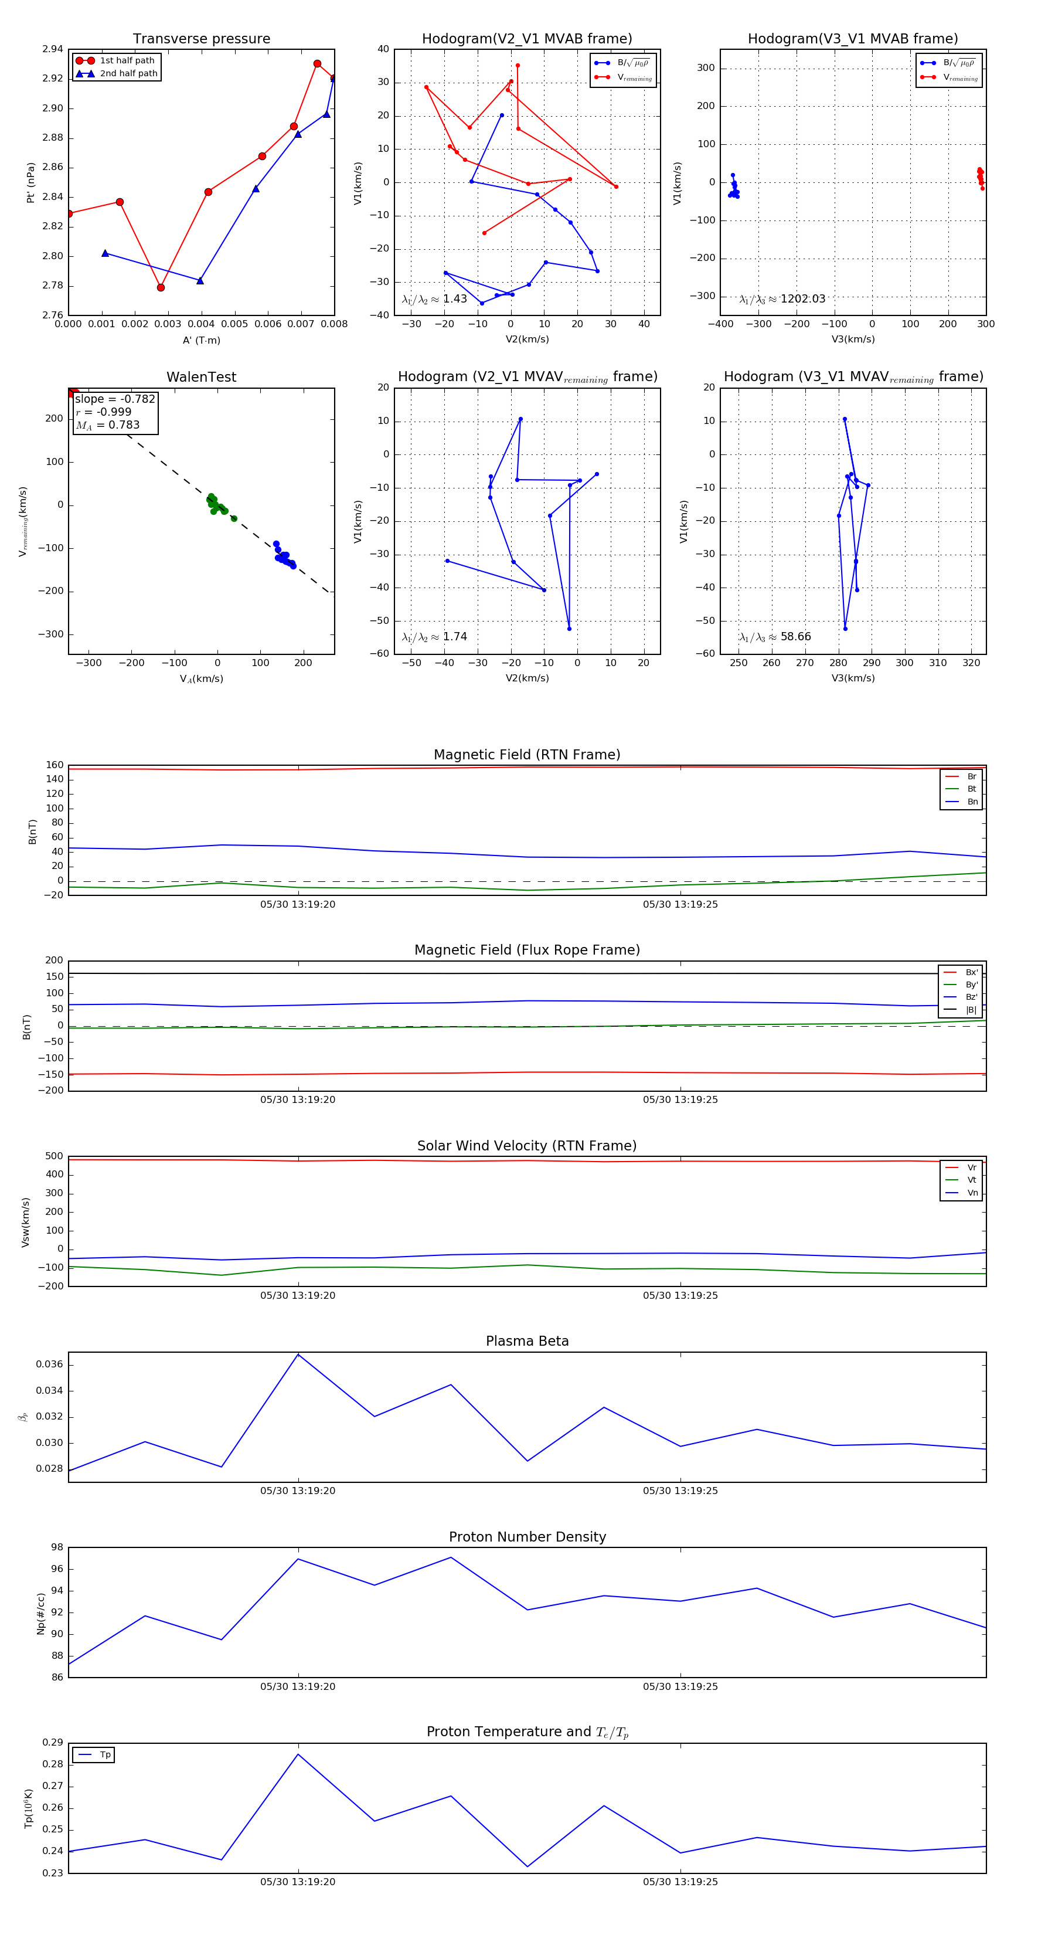The image size is (1055, 1935).
Task: Click the 'Pt' (nPa)' y-axis label
Action: 31,182
